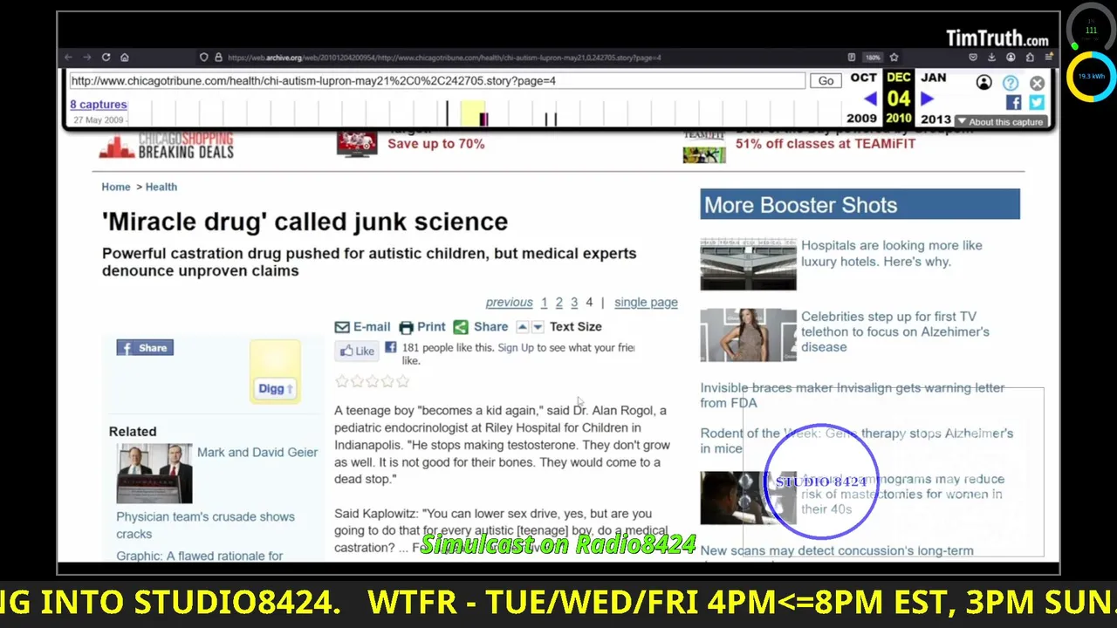Close the Wayback Machine toolbar
This screenshot has height=628, width=1117.
click(x=1037, y=83)
